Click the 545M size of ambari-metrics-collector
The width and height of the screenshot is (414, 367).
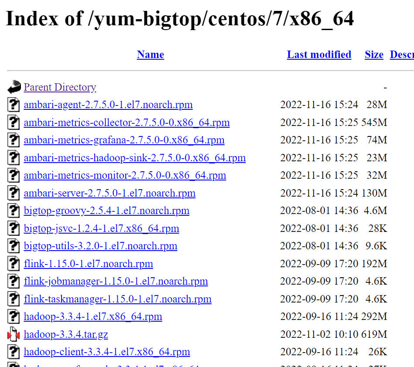[374, 122]
